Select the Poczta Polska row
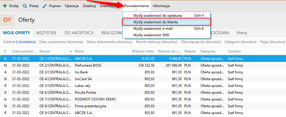Image resolution: width=286 pixels, height=117 pixels. 143,93
